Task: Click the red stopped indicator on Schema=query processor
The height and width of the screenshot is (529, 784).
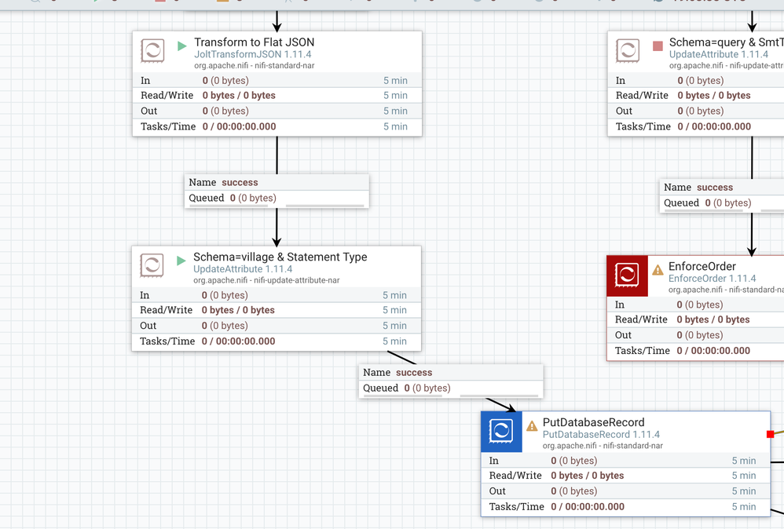Action: pyautogui.click(x=658, y=46)
